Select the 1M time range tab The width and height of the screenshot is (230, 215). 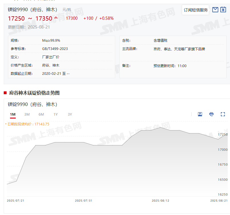(x=13, y=114)
